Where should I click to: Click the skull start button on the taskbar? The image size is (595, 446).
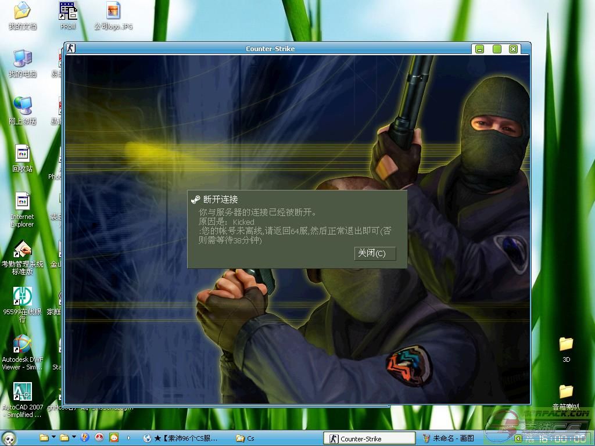(x=9, y=438)
